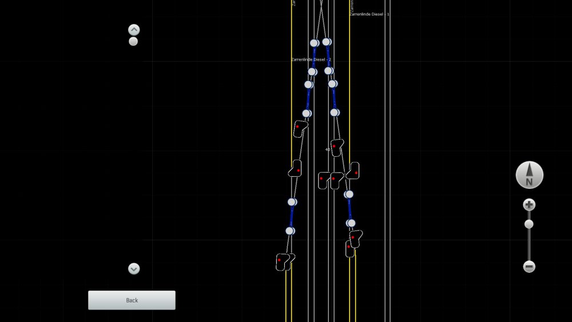Click the lowest-left signal on the yellow track

point(281,261)
